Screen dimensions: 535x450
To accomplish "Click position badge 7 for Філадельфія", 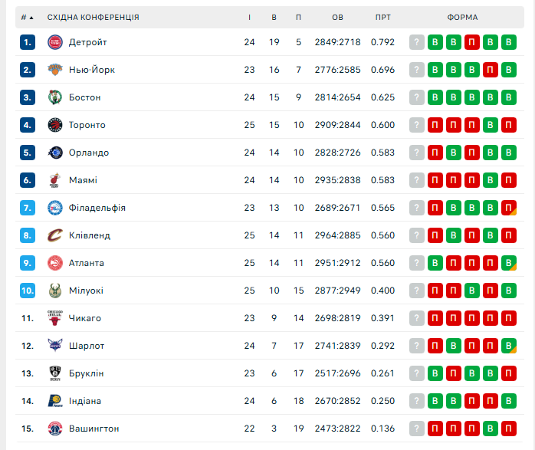I will (x=28, y=208).
